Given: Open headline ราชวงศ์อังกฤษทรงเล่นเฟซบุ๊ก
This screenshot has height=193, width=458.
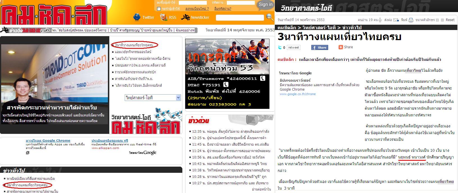Looking at the screenshot, I should coord(135,72).
